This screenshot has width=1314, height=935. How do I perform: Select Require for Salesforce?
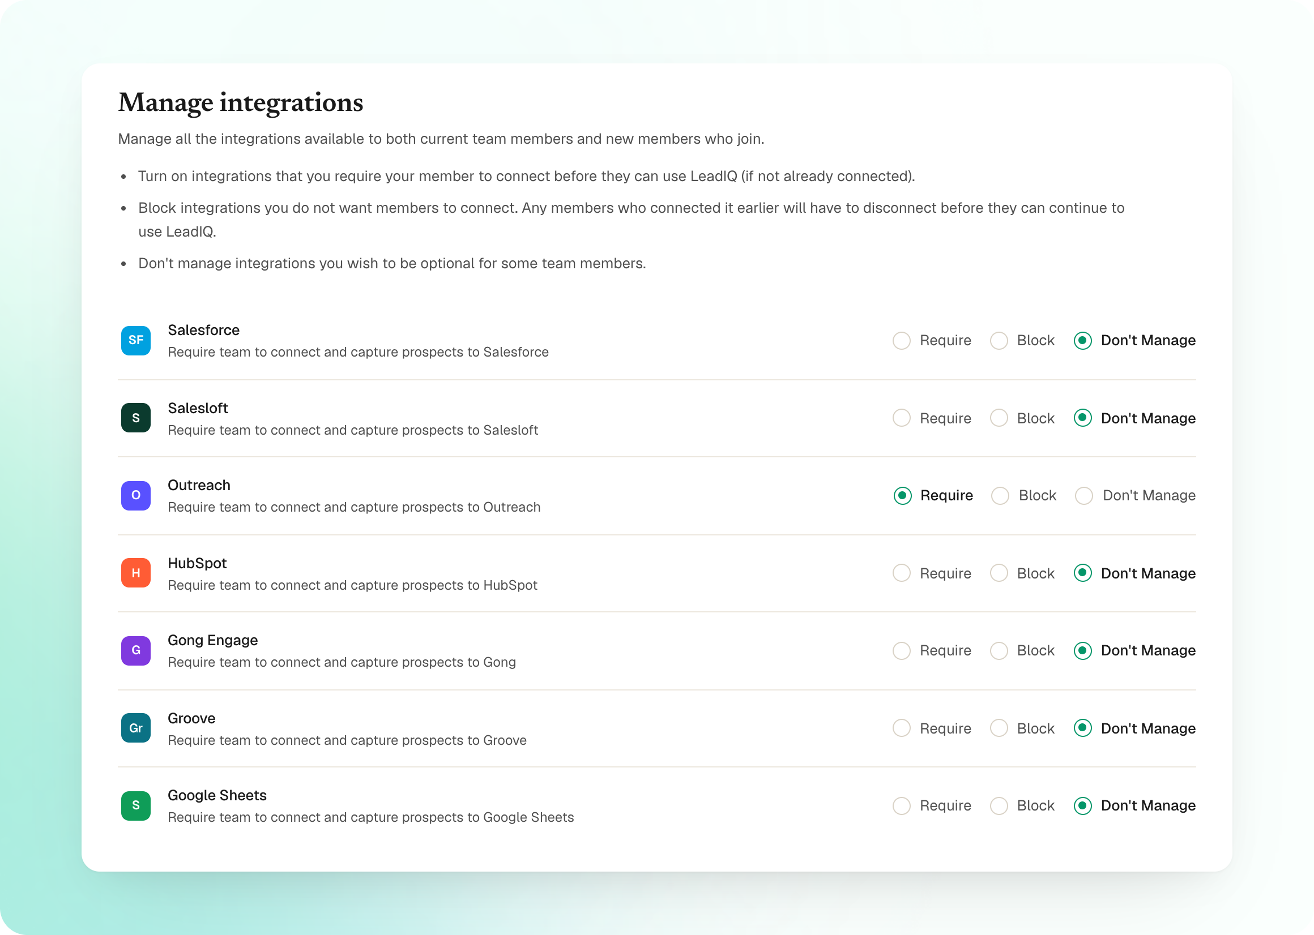coord(902,340)
